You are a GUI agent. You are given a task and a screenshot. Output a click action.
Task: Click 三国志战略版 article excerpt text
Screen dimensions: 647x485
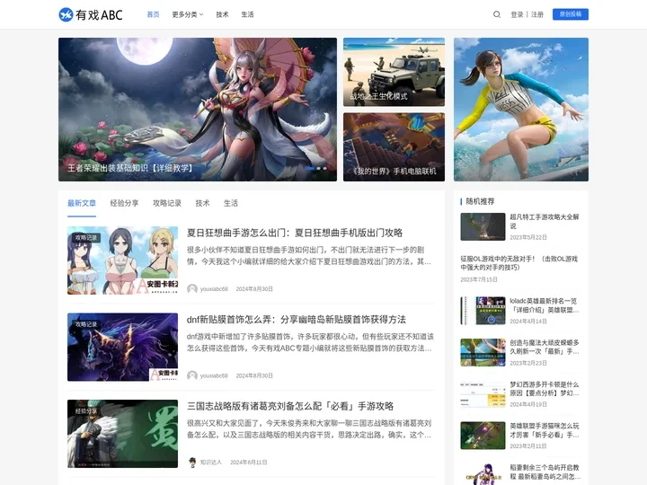pyautogui.click(x=309, y=429)
